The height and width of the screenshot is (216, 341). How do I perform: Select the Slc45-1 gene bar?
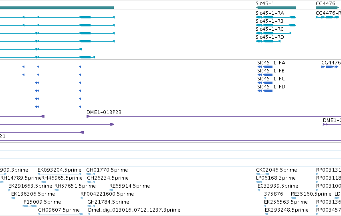click(276, 8)
